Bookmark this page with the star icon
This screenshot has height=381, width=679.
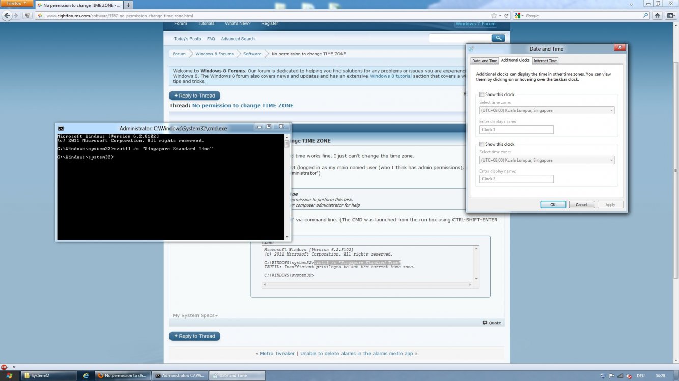(494, 16)
